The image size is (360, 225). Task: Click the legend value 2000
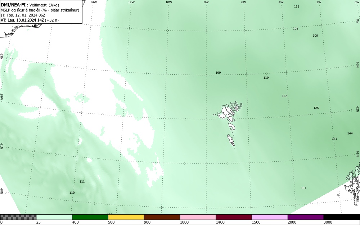292,222
